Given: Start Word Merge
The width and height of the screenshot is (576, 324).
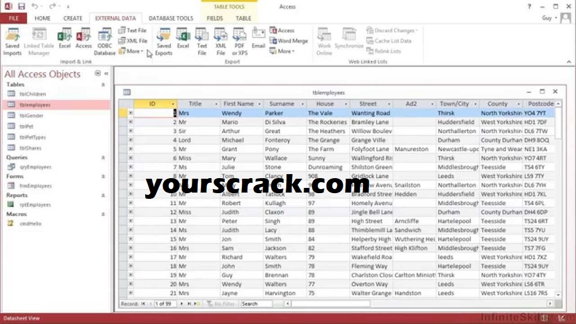Looking at the screenshot, I should [x=289, y=41].
